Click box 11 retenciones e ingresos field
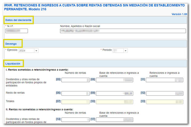Viewport: 191px width, 127px height. tap(164, 80)
